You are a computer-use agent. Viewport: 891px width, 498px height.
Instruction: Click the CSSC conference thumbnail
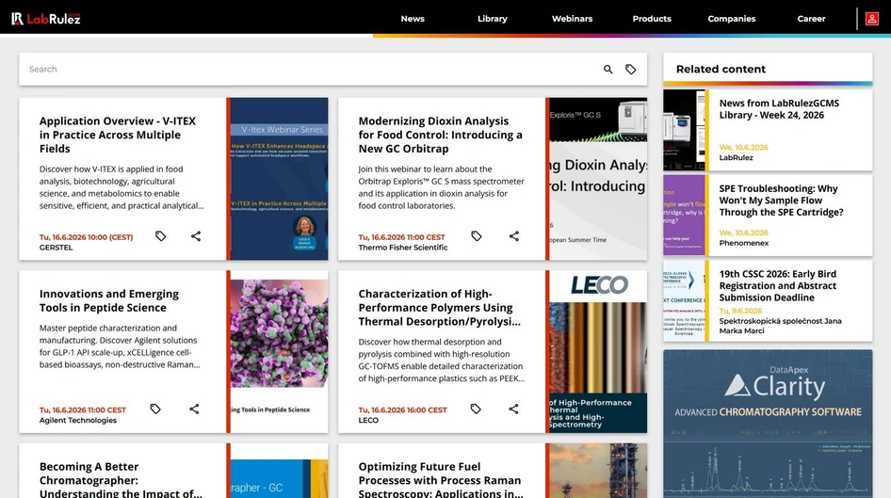click(684, 300)
